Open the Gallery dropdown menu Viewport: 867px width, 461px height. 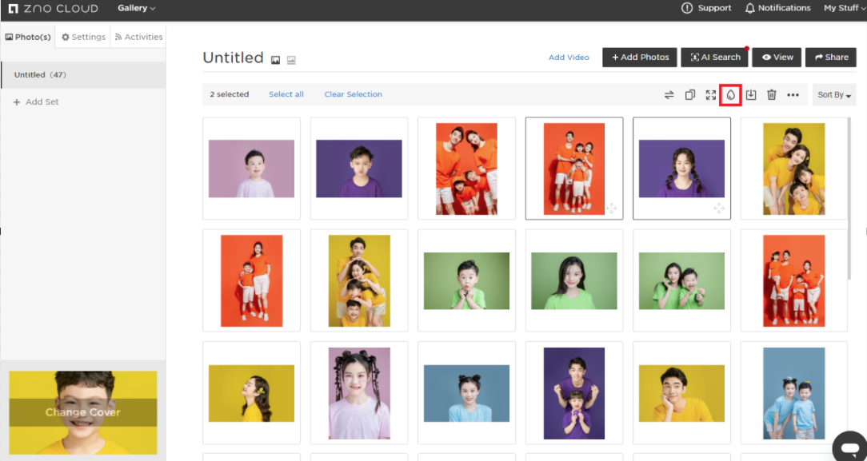coord(136,8)
